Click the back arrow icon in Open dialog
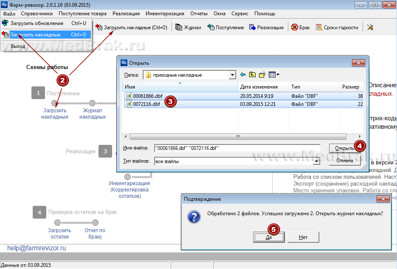Image resolution: width=397 pixels, height=269 pixels. (243, 75)
